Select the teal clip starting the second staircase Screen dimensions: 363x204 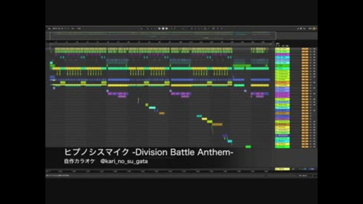tap(199, 116)
